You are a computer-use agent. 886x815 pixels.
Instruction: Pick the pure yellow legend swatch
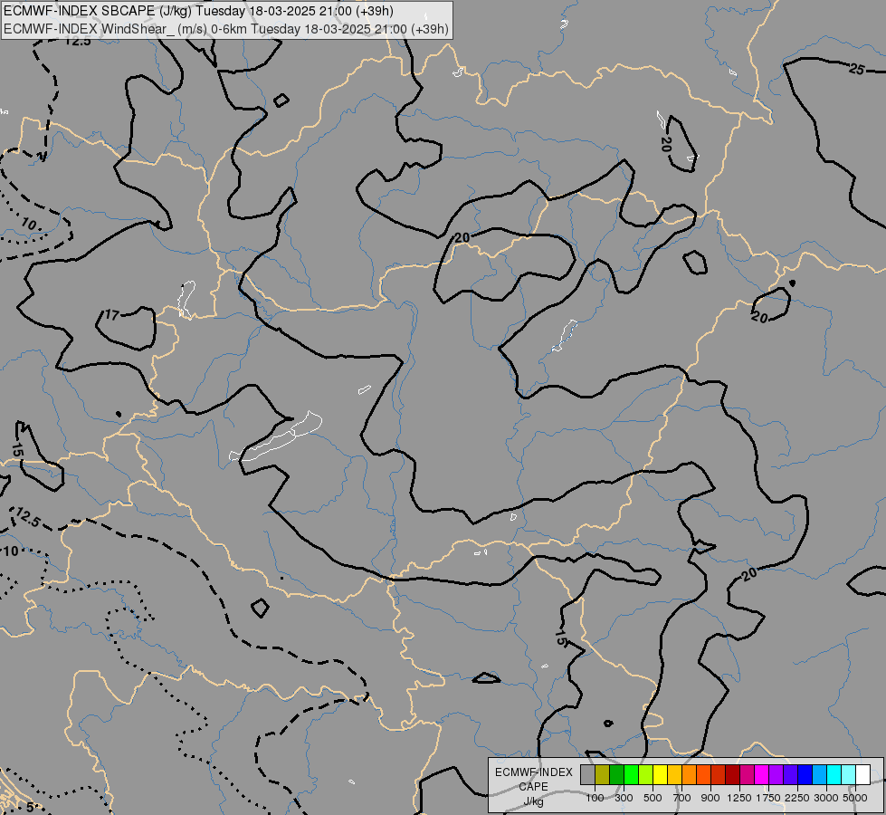point(660,774)
